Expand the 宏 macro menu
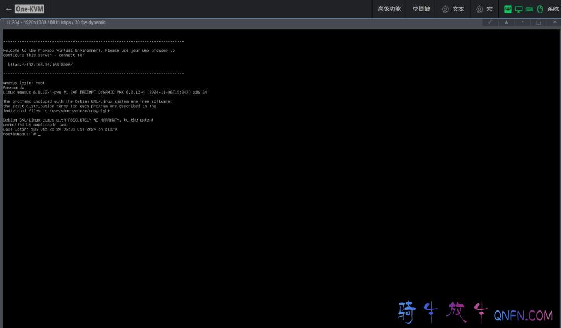This screenshot has width=561, height=328. (x=484, y=9)
